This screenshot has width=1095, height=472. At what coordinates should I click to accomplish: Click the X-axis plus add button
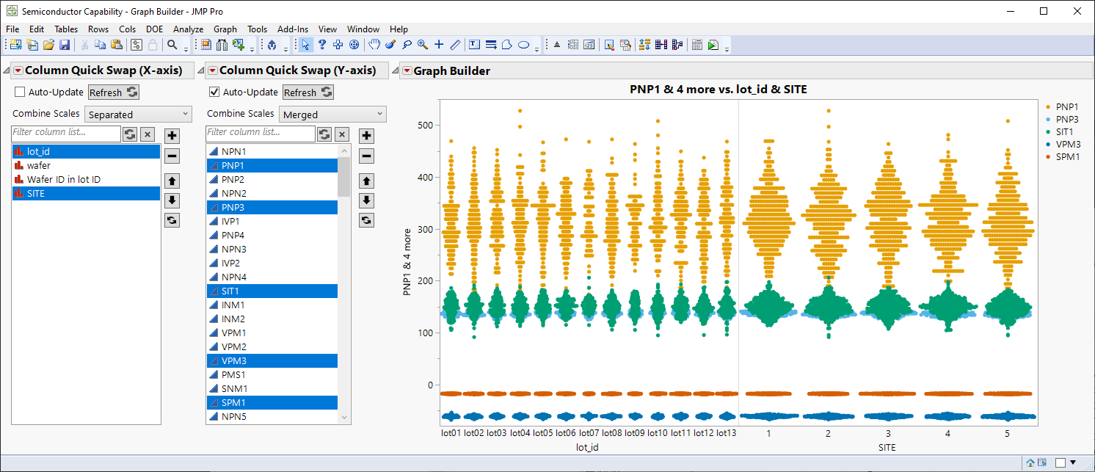click(x=172, y=135)
